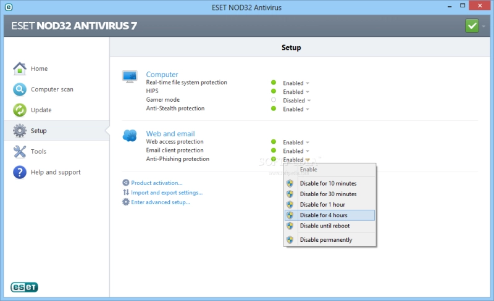Image resolution: width=494 pixels, height=301 pixels.
Task: Click shield icon beside Disable for 10 minutes
Action: tap(290, 183)
